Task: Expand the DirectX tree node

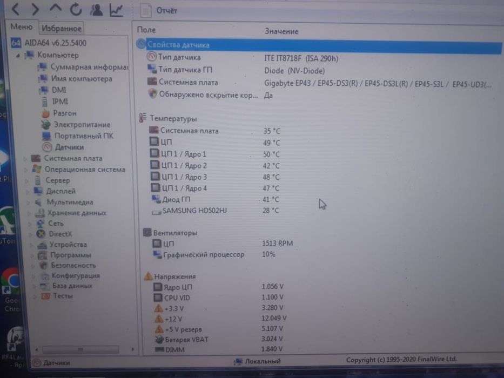Action: [30, 234]
